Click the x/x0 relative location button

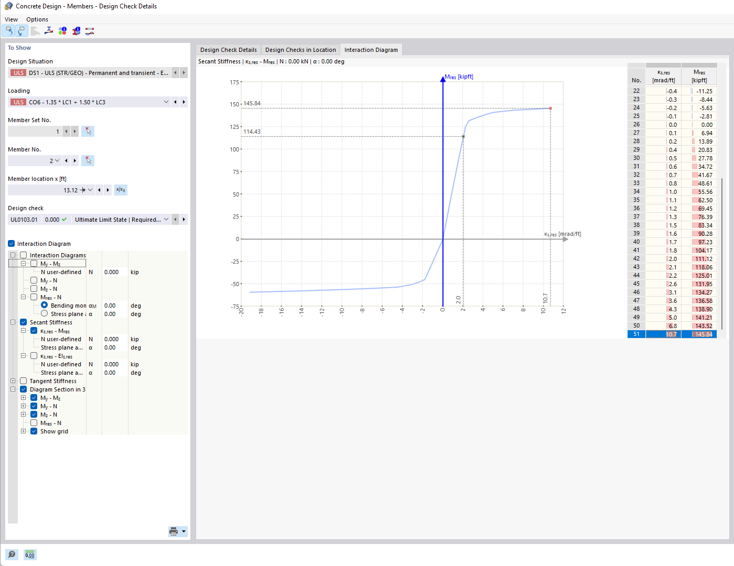(x=121, y=190)
